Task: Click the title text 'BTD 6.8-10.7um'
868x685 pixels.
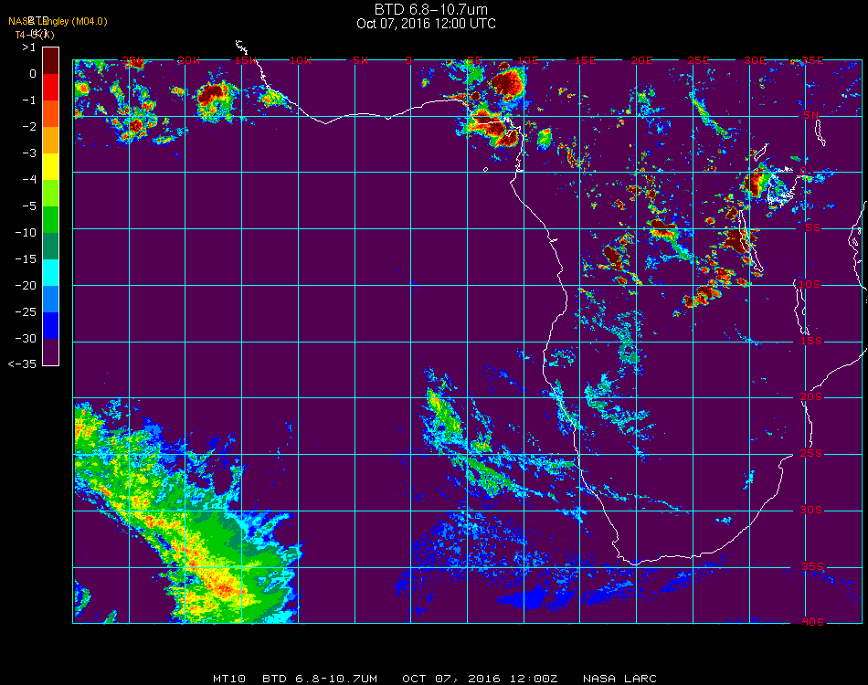Action: point(430,9)
